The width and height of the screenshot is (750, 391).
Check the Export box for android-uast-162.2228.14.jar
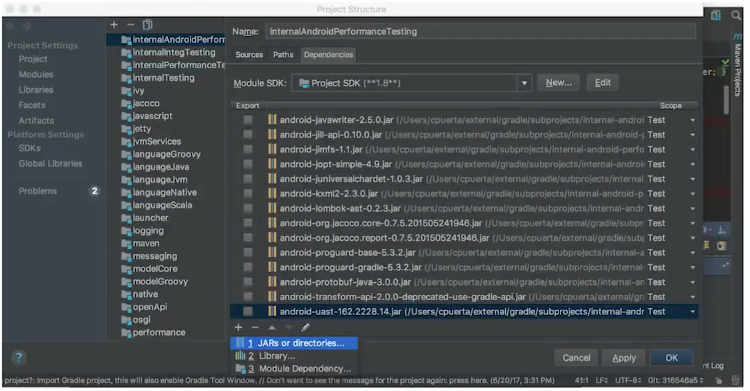coord(248,311)
